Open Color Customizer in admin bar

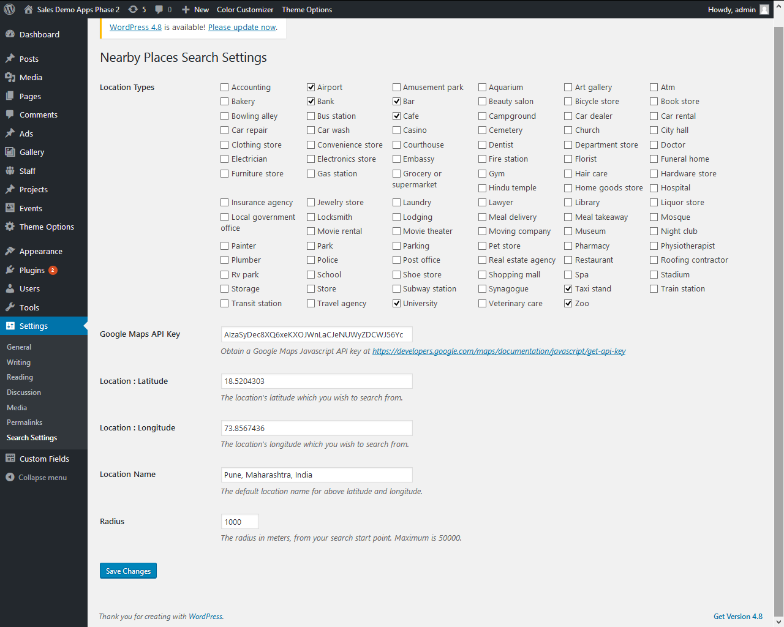pos(245,9)
